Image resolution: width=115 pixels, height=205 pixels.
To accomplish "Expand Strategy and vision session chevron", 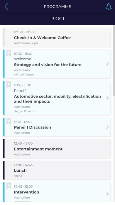I will [108, 64].
